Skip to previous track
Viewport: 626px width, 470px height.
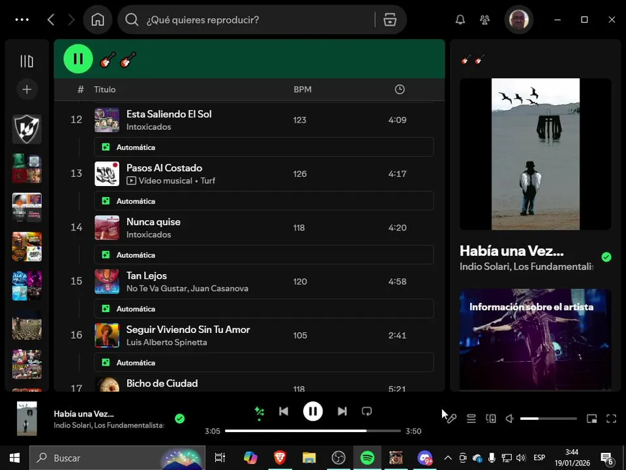click(284, 411)
